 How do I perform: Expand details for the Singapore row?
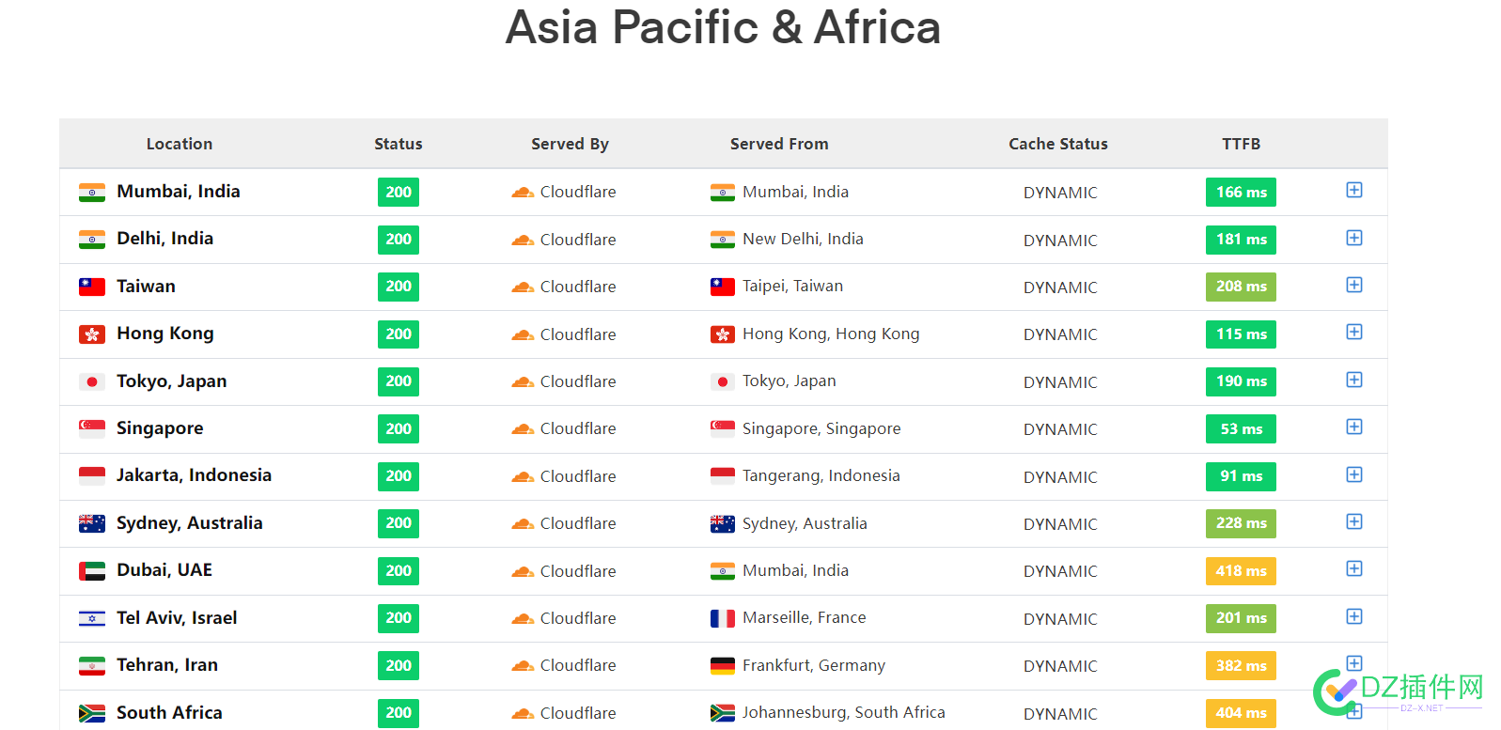[1353, 427]
